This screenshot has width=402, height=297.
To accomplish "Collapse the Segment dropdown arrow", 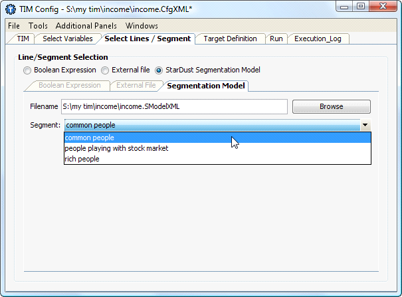I will click(x=365, y=125).
